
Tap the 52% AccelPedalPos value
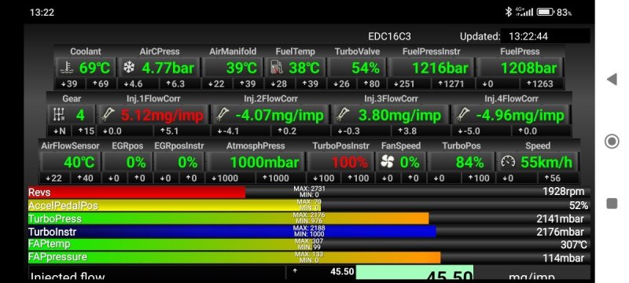579,206
